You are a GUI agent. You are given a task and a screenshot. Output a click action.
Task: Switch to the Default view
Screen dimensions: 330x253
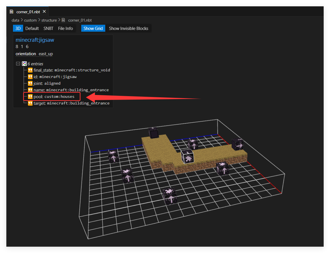point(32,28)
